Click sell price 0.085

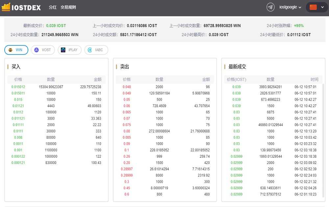pyautogui.click(x=127, y=137)
